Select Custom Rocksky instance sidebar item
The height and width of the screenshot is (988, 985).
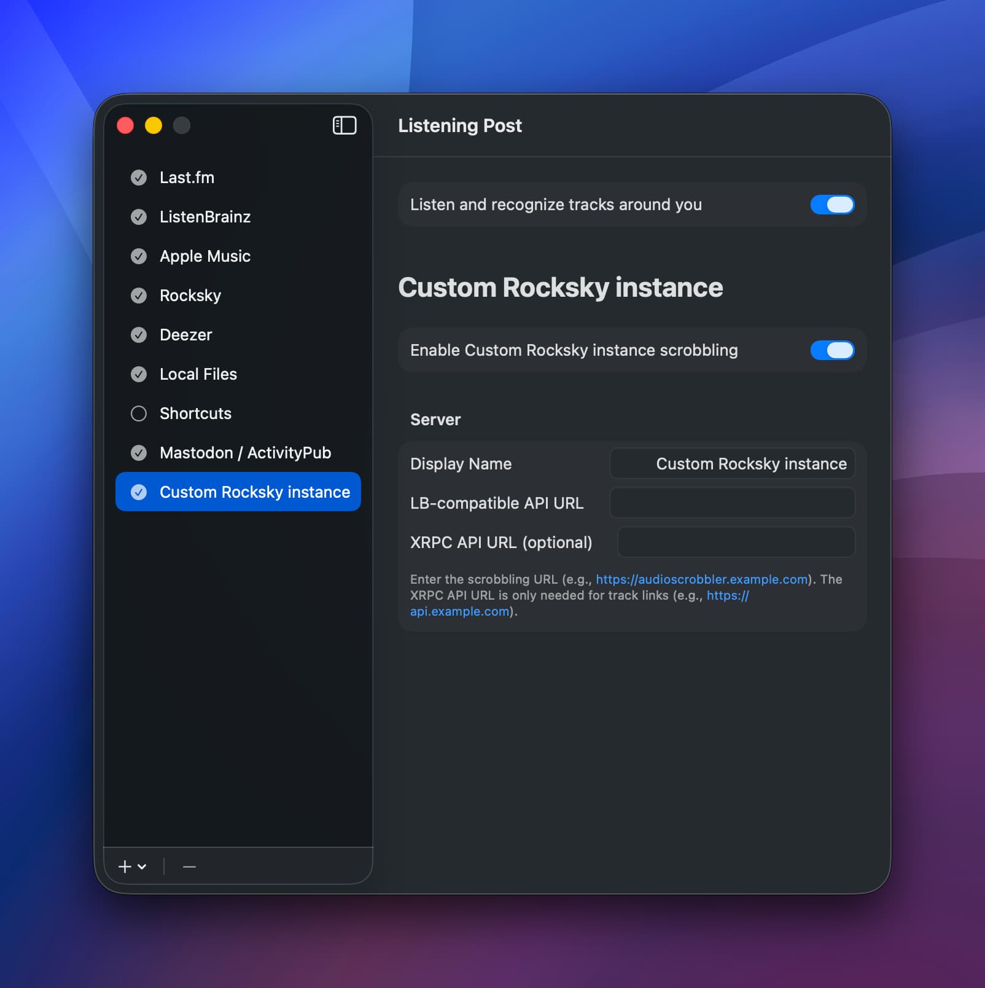coord(254,492)
